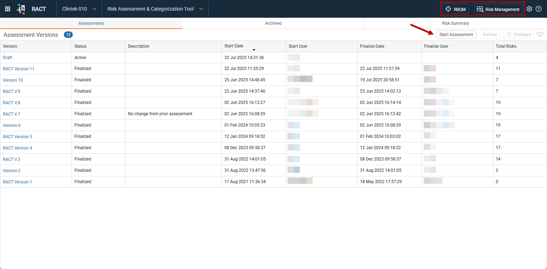Select start date 22 Jul 2025 14:31:36
Screen dimensions: 547x269
click(x=244, y=58)
